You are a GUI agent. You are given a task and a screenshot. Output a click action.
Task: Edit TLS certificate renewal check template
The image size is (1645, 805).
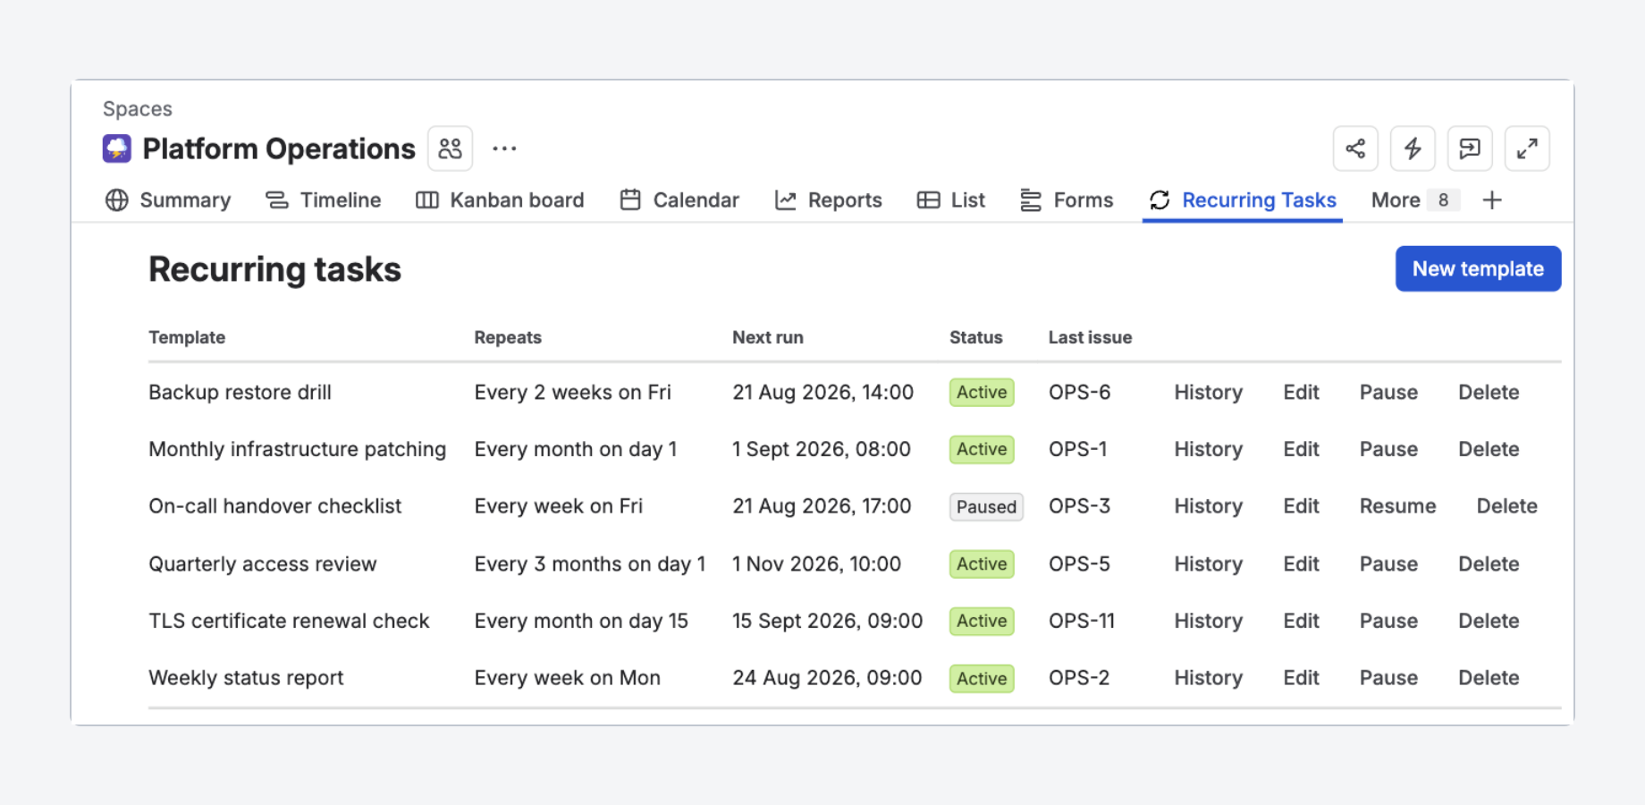1302,621
